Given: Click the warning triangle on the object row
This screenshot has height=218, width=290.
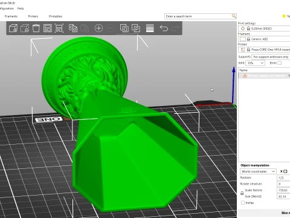Looking at the screenshot, I should coord(245,76).
